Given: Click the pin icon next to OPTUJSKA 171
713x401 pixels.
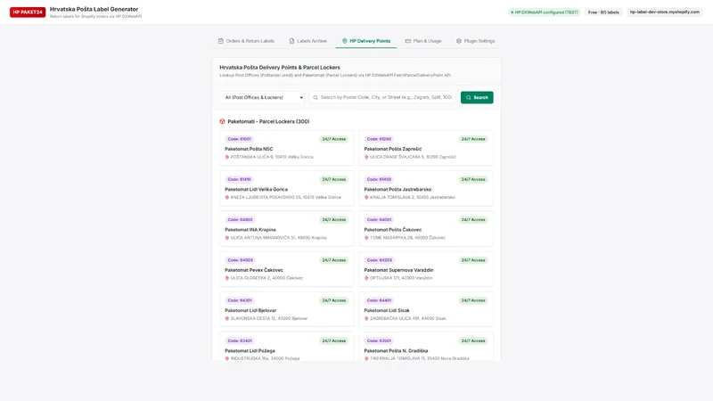Looking at the screenshot, I should pos(366,278).
